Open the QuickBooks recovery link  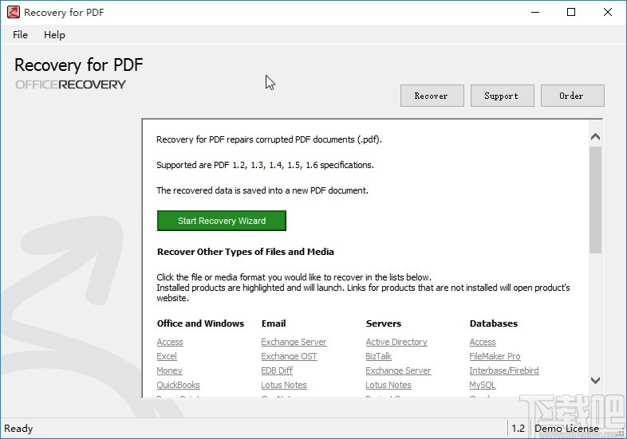pos(179,385)
